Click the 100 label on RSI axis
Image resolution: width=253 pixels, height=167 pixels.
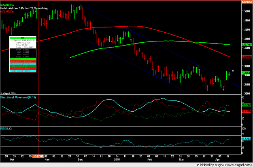(244, 129)
